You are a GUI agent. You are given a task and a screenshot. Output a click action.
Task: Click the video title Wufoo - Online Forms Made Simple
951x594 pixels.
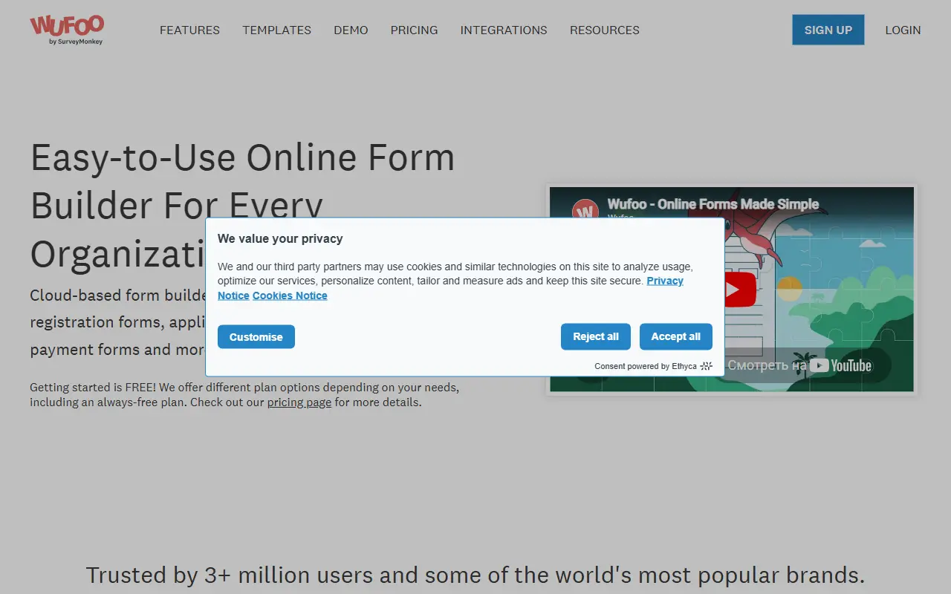pyautogui.click(x=713, y=204)
